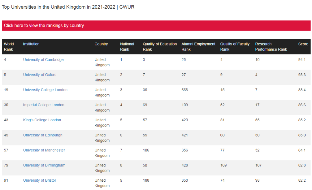Viewport: 312px width, 190px height.
Task: Open University College London link
Action: click(x=45, y=90)
